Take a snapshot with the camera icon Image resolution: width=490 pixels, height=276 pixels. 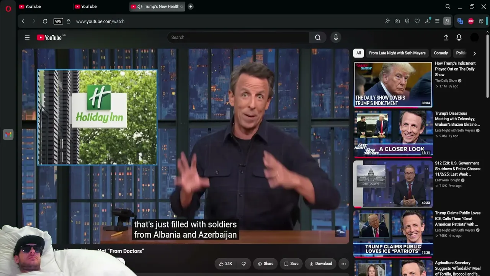[x=397, y=21]
